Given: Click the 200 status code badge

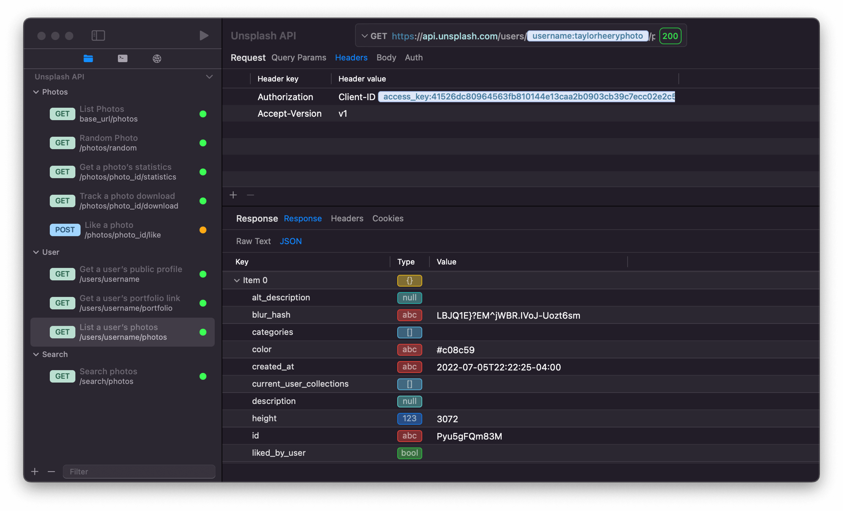Looking at the screenshot, I should 670,36.
